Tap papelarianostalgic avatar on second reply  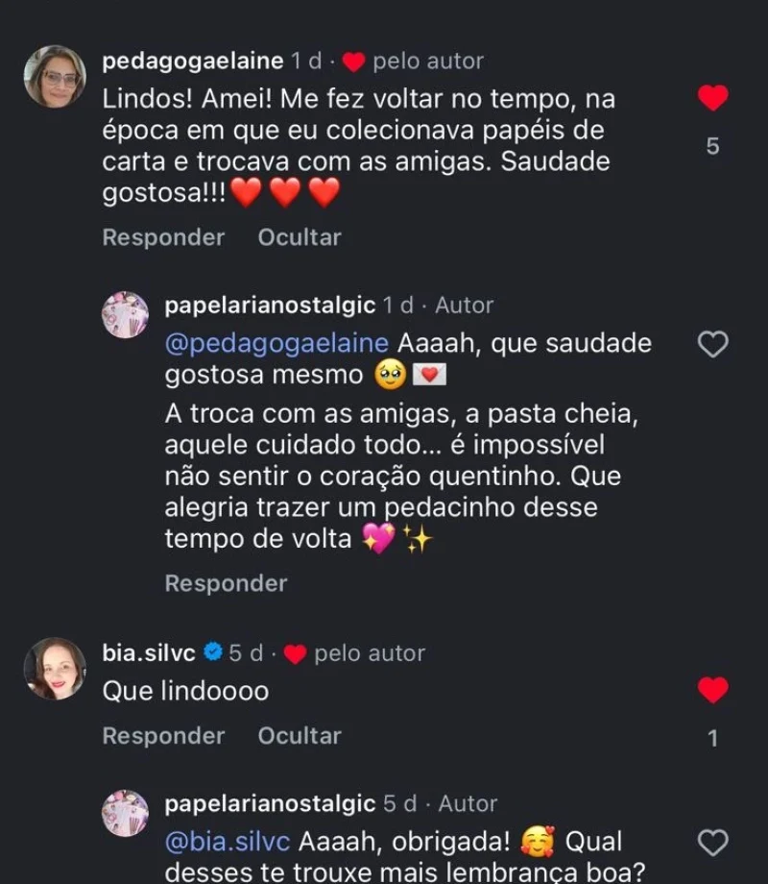(x=126, y=813)
